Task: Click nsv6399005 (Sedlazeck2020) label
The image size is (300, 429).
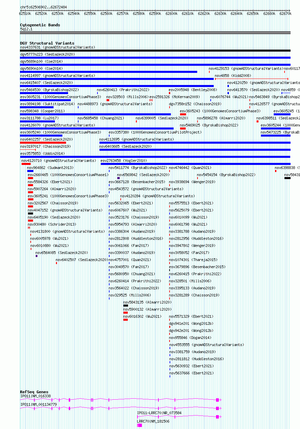Action: click(x=162, y=118)
